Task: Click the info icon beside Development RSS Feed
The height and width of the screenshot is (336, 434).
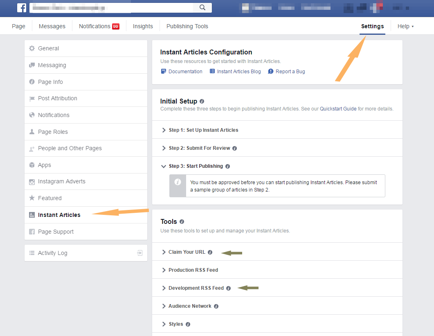Action: [228, 289]
